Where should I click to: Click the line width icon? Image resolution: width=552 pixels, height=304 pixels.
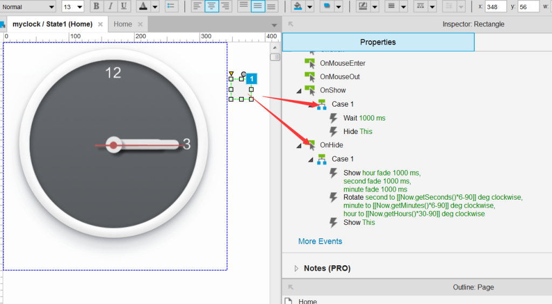(391, 6)
